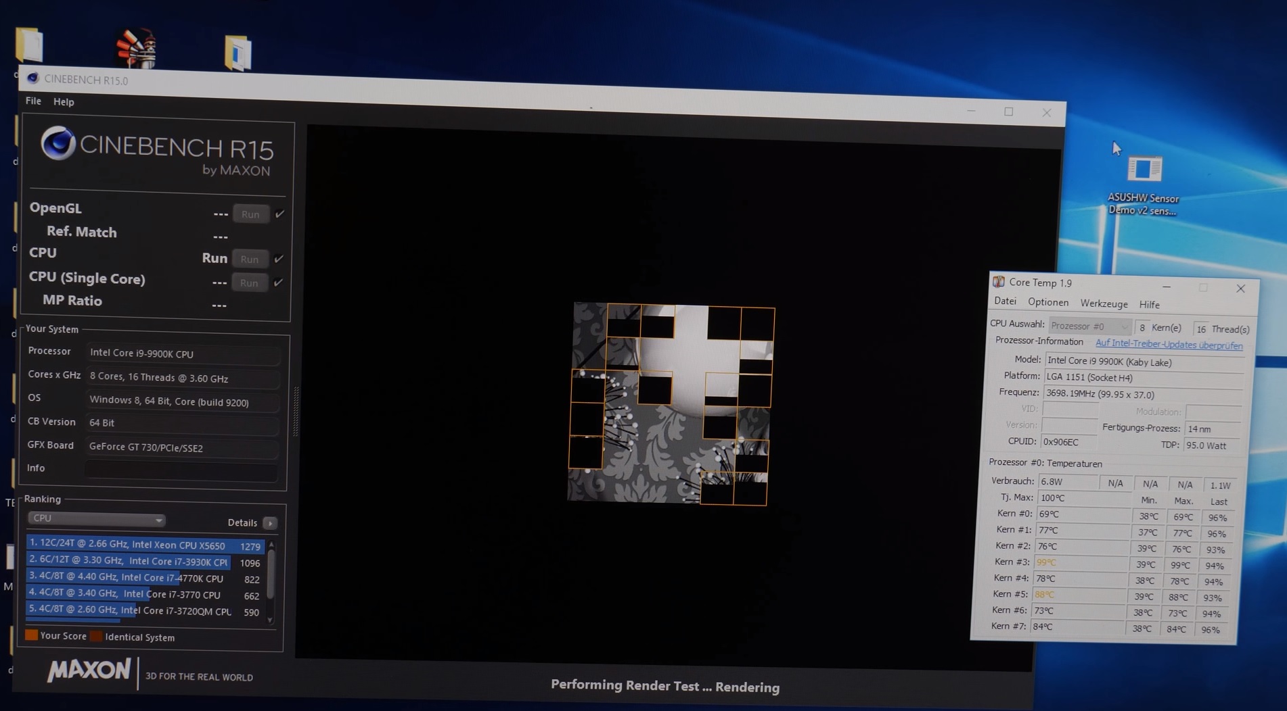The height and width of the screenshot is (711, 1287).
Task: Click Platform field 'LGA 1151 (Socket H4)'
Action: [1145, 378]
